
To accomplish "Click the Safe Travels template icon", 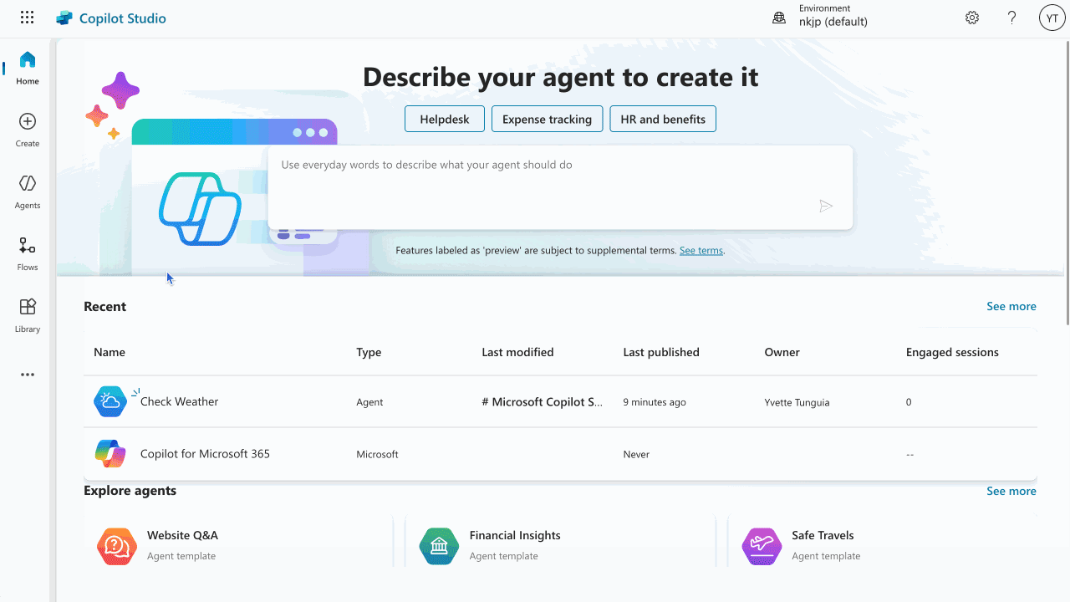I will (x=762, y=547).
